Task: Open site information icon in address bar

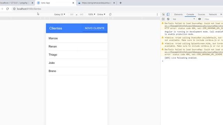Action: pos(14,9)
